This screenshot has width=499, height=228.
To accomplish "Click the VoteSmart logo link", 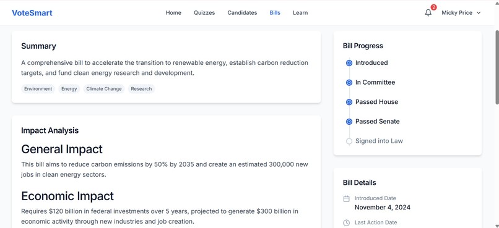I will pos(32,13).
